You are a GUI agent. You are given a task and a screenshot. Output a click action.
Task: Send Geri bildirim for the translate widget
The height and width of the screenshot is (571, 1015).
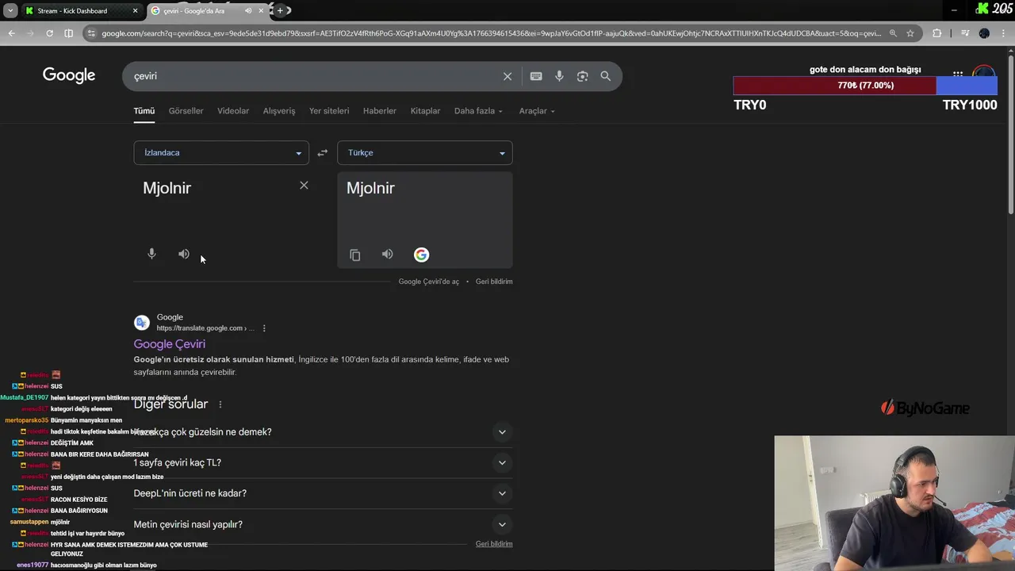click(494, 282)
